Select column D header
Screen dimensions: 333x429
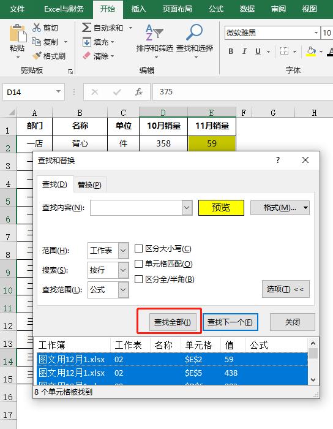pyautogui.click(x=163, y=112)
